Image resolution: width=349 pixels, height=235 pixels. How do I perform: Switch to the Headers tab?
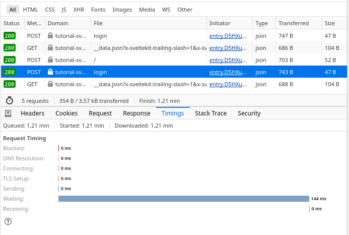point(32,113)
